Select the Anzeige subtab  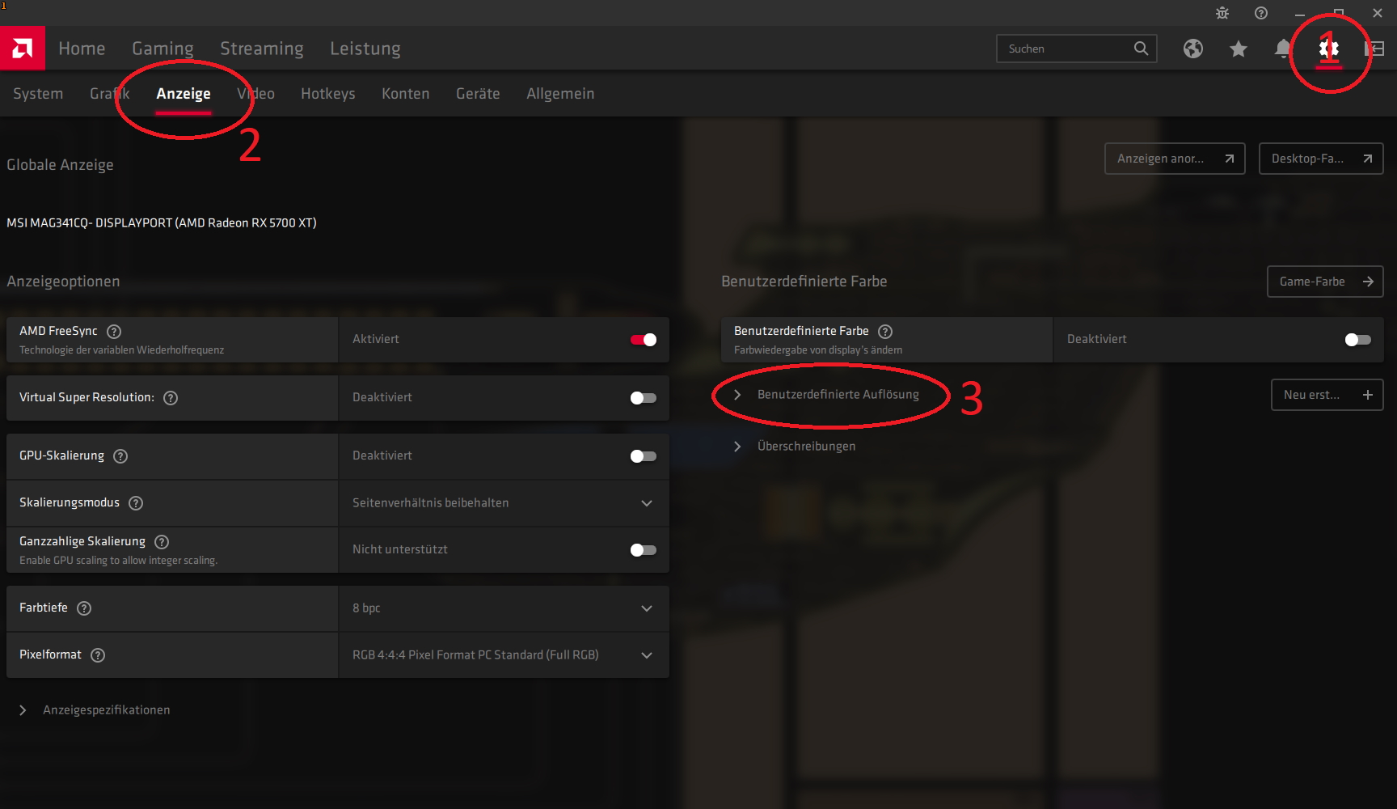click(x=184, y=94)
